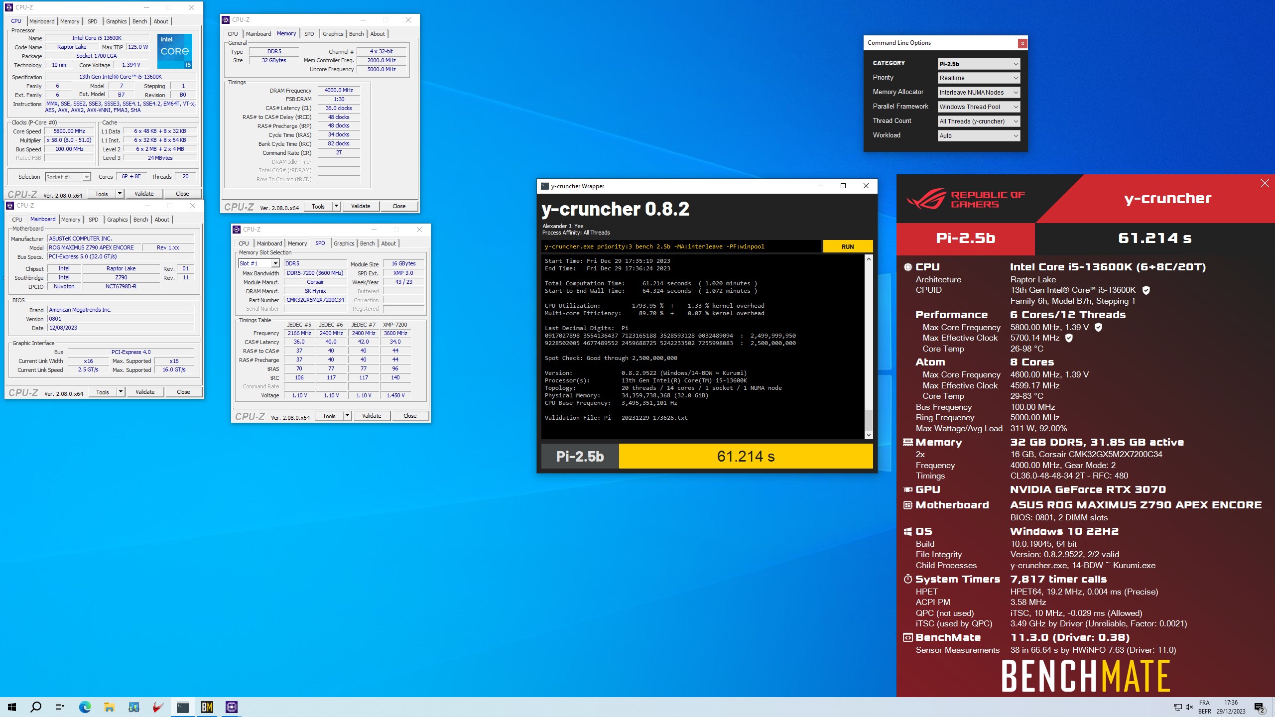Open the chart-with-glasses taskbar app
1275x717 pixels.
[x=133, y=707]
